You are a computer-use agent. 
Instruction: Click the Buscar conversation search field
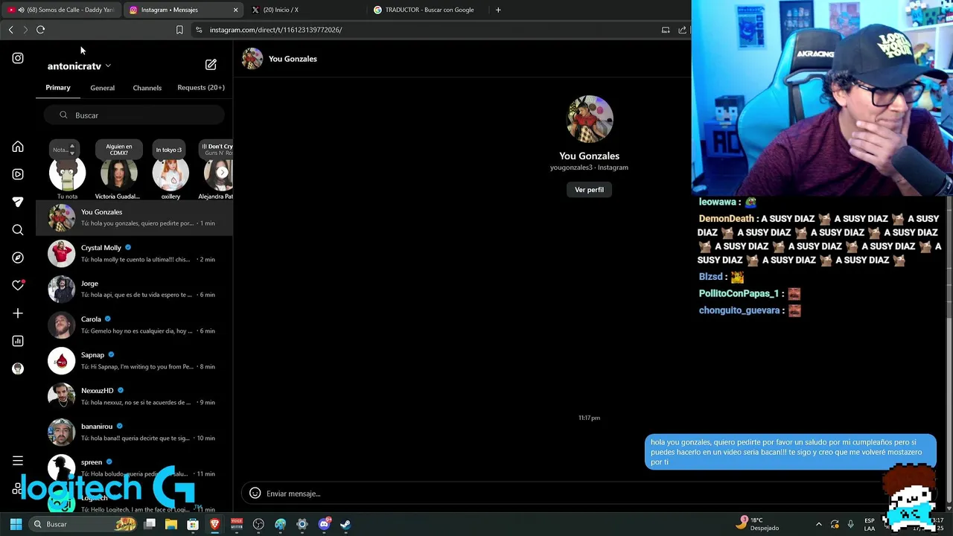134,115
